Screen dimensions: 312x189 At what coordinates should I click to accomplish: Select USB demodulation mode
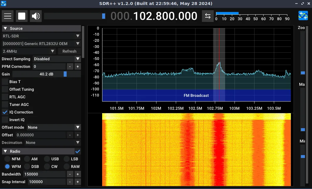point(47,159)
